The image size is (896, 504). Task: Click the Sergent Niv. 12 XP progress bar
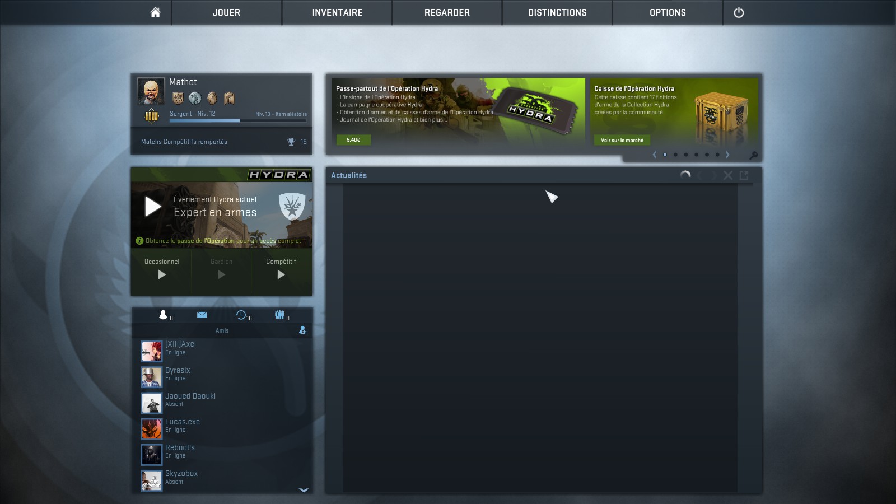(238, 120)
